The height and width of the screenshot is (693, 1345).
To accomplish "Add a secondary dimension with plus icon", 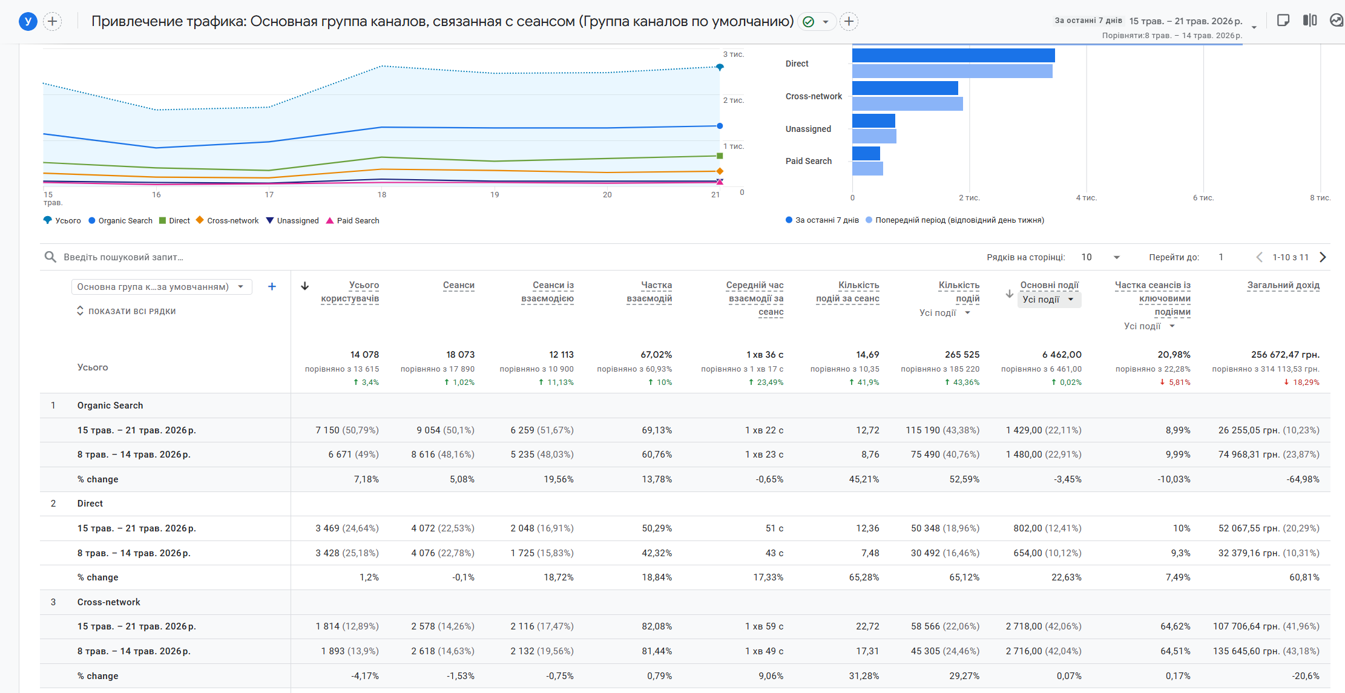I will click(272, 287).
